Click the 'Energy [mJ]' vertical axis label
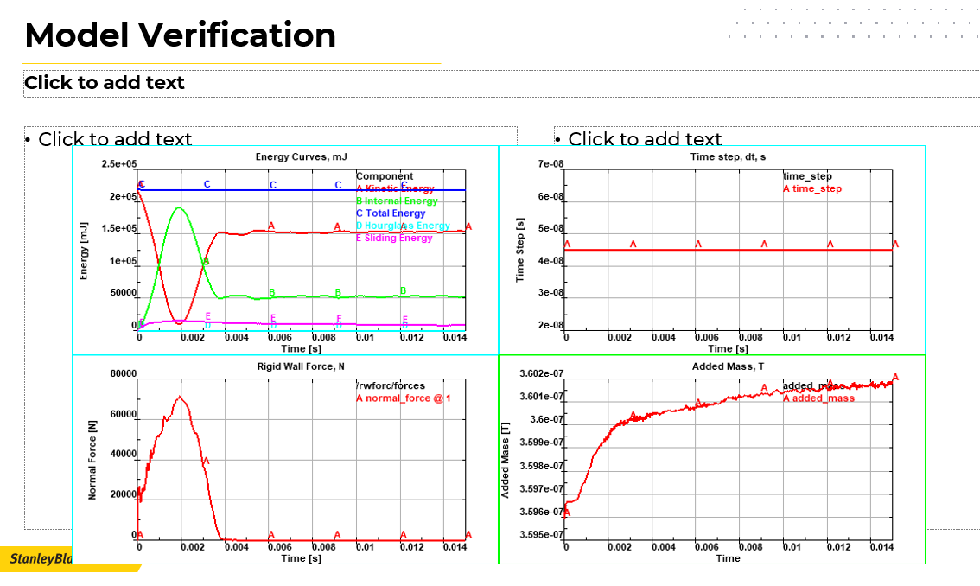Viewport: 980px width, 586px height. [x=84, y=250]
